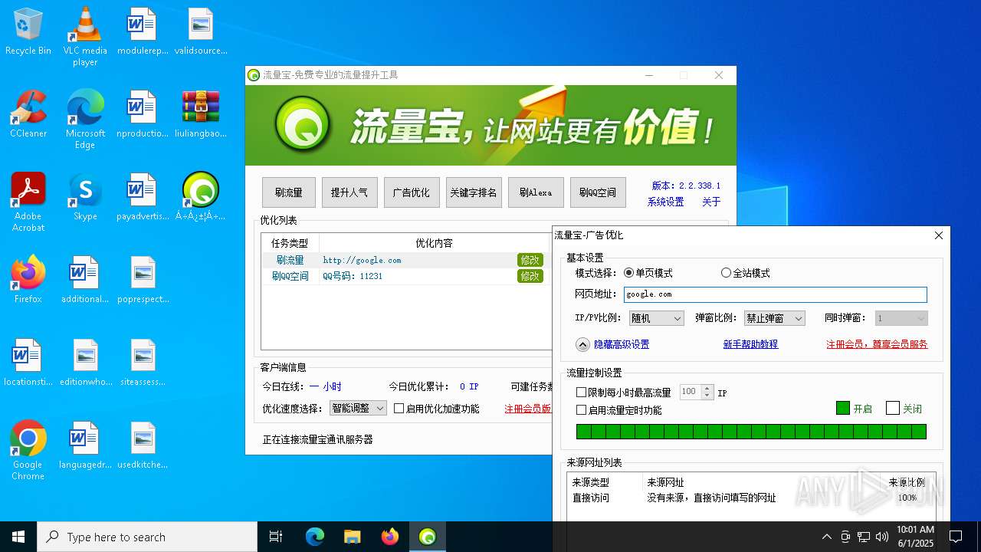Open poprespect image file icon
This screenshot has height=552, width=981.
tap(143, 279)
